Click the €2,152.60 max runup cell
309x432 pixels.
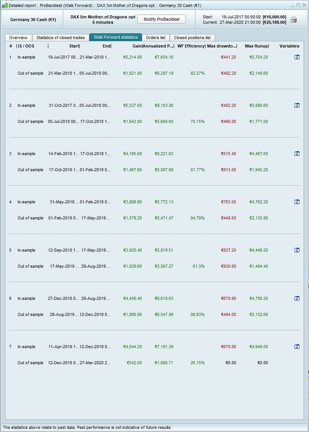258,314
